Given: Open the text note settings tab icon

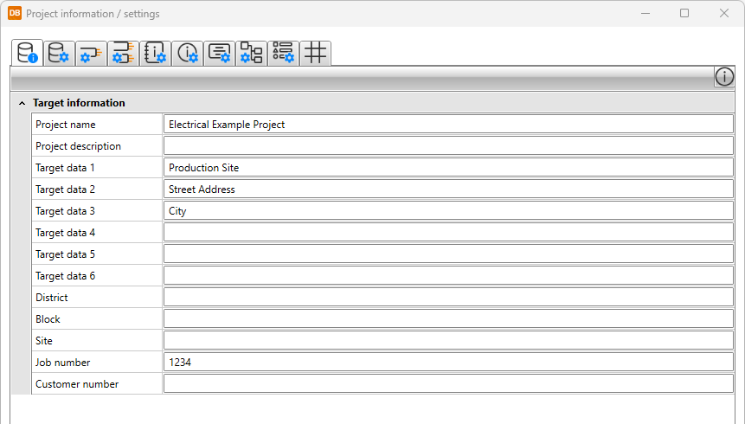Looking at the screenshot, I should (219, 53).
